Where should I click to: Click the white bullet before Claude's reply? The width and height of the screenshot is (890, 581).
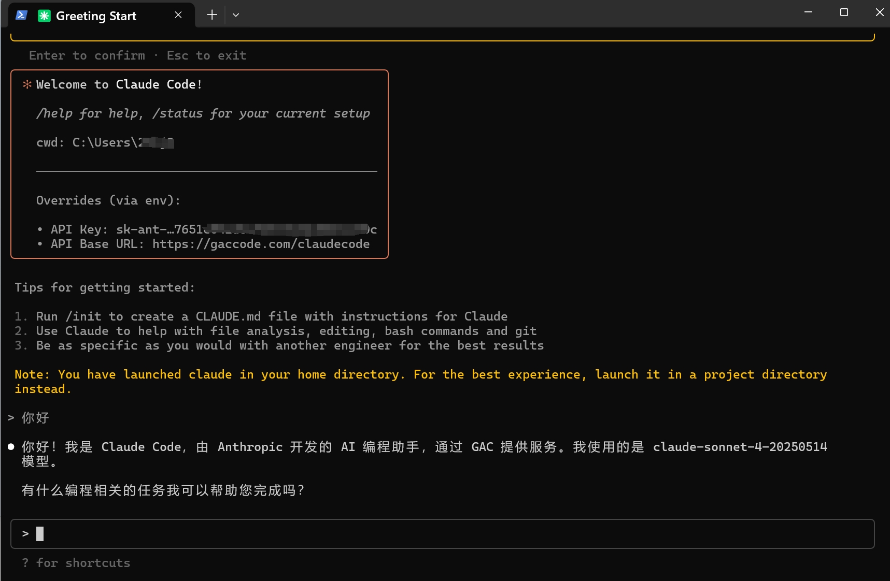[x=11, y=447]
